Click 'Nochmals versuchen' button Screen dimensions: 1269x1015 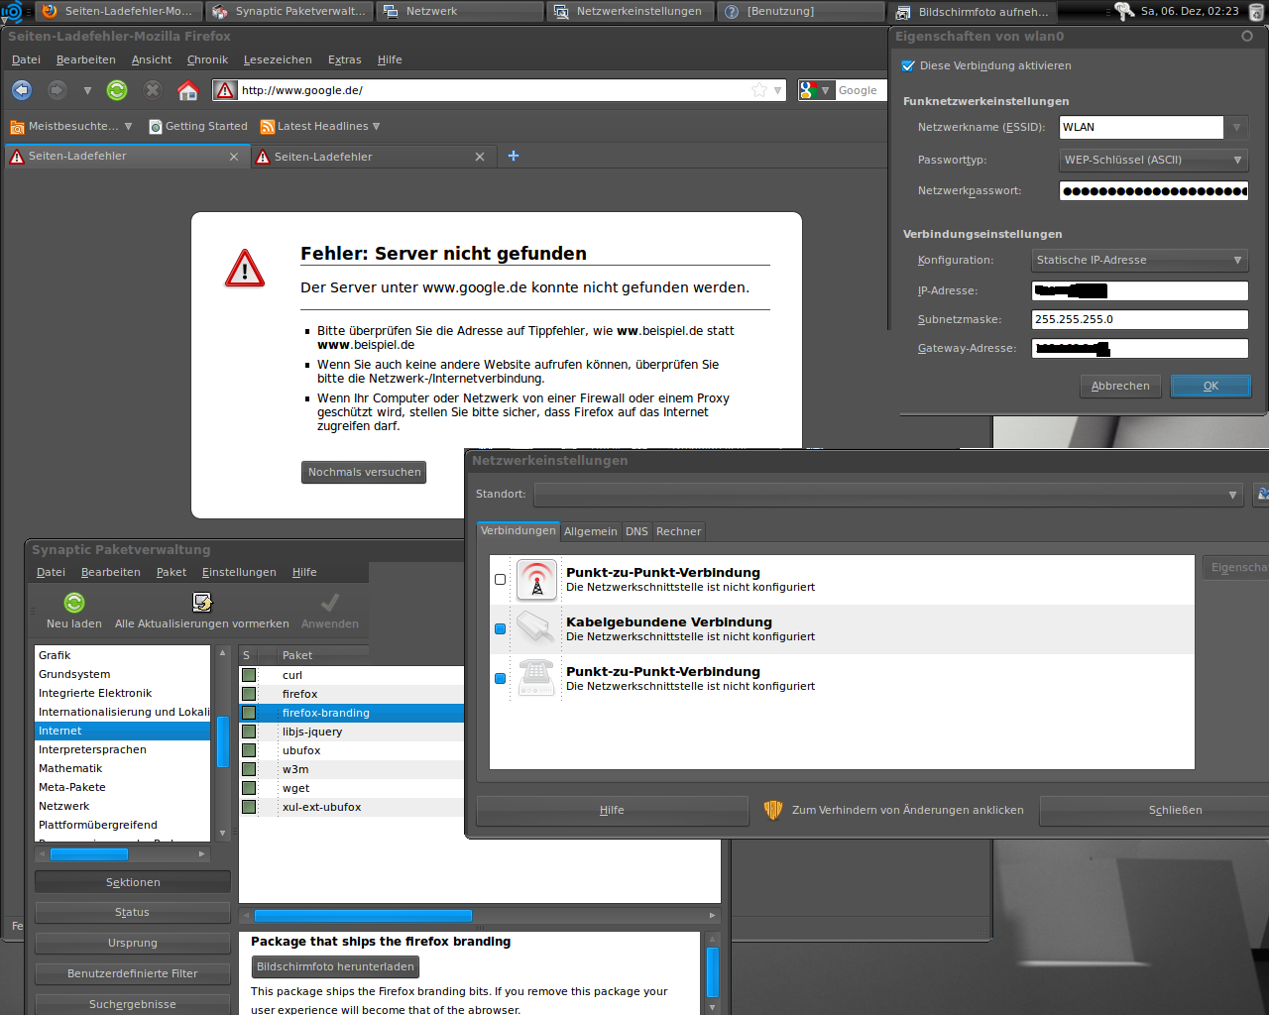coord(364,473)
